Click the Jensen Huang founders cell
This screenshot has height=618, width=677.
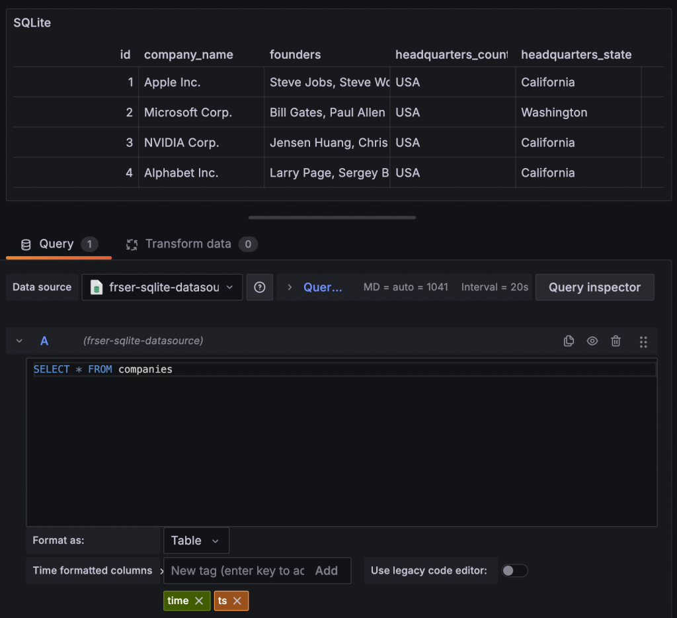click(x=327, y=143)
